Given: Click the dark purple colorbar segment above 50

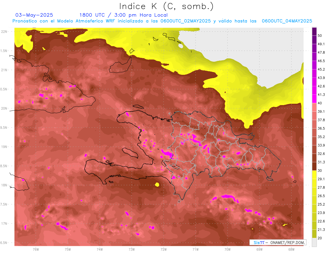Looking at the screenshot, I should point(314,32).
